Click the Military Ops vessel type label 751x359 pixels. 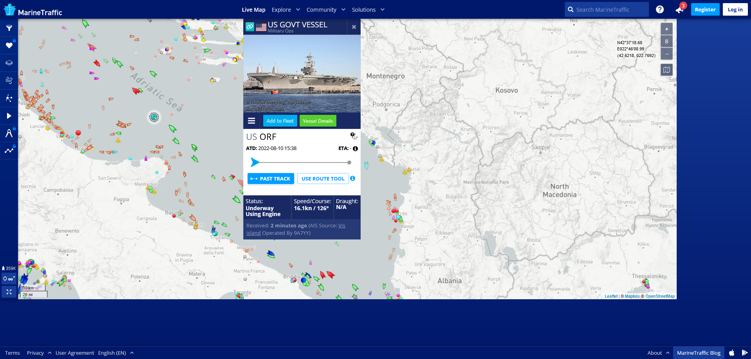click(280, 31)
